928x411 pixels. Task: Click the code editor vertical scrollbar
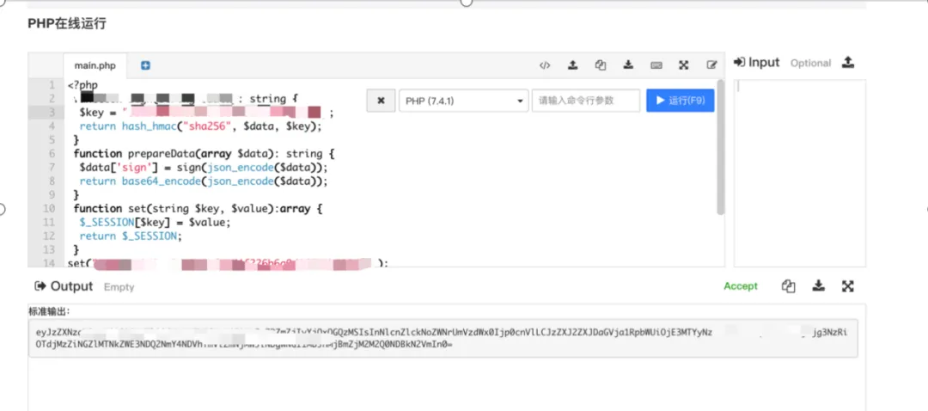click(x=720, y=146)
